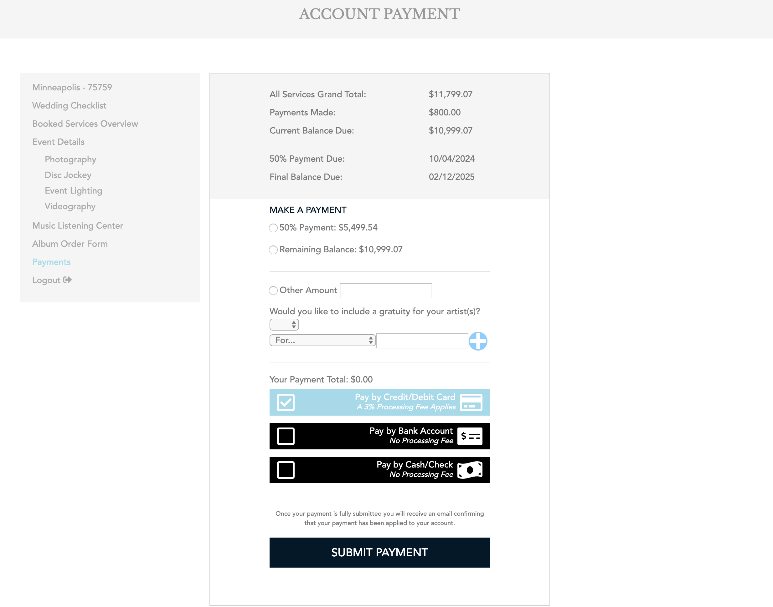Screen dimensions: 773x607
Task: Go to Music Listening Center
Action: tap(78, 226)
